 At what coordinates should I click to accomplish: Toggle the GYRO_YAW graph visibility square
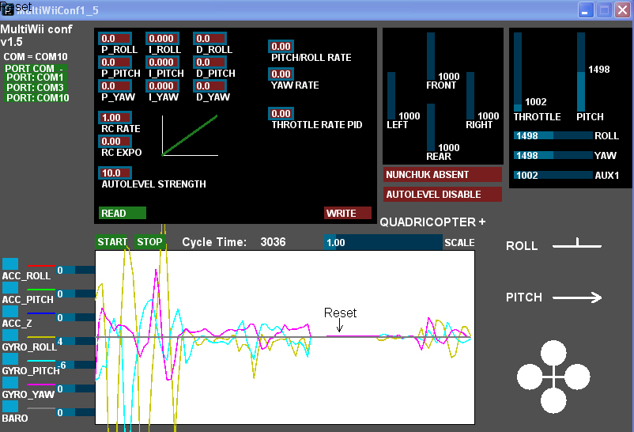(10, 383)
